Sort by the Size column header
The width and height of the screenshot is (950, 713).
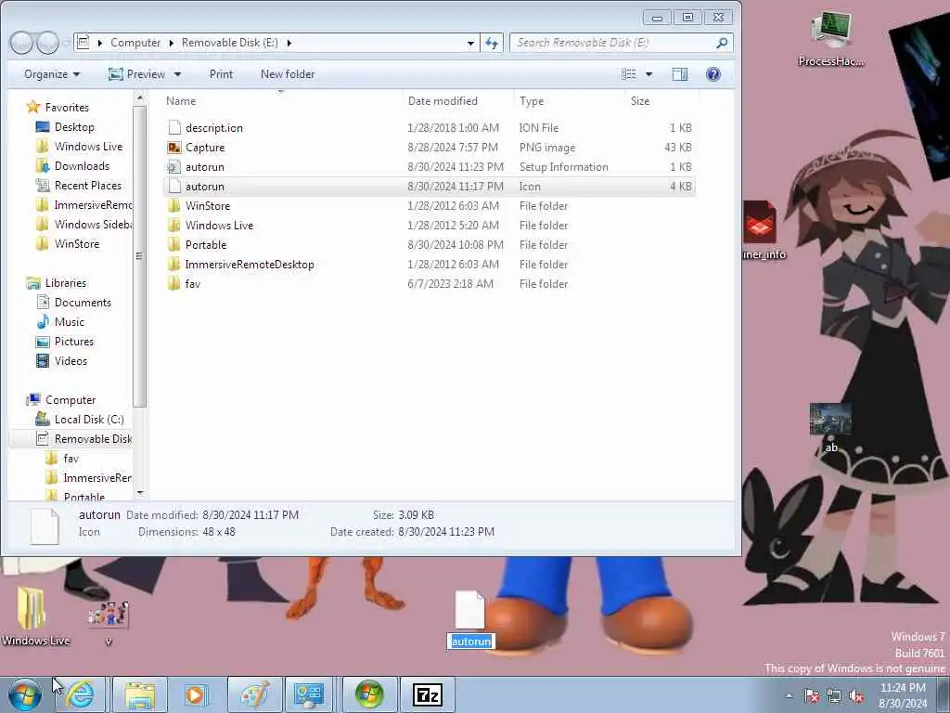click(x=661, y=101)
